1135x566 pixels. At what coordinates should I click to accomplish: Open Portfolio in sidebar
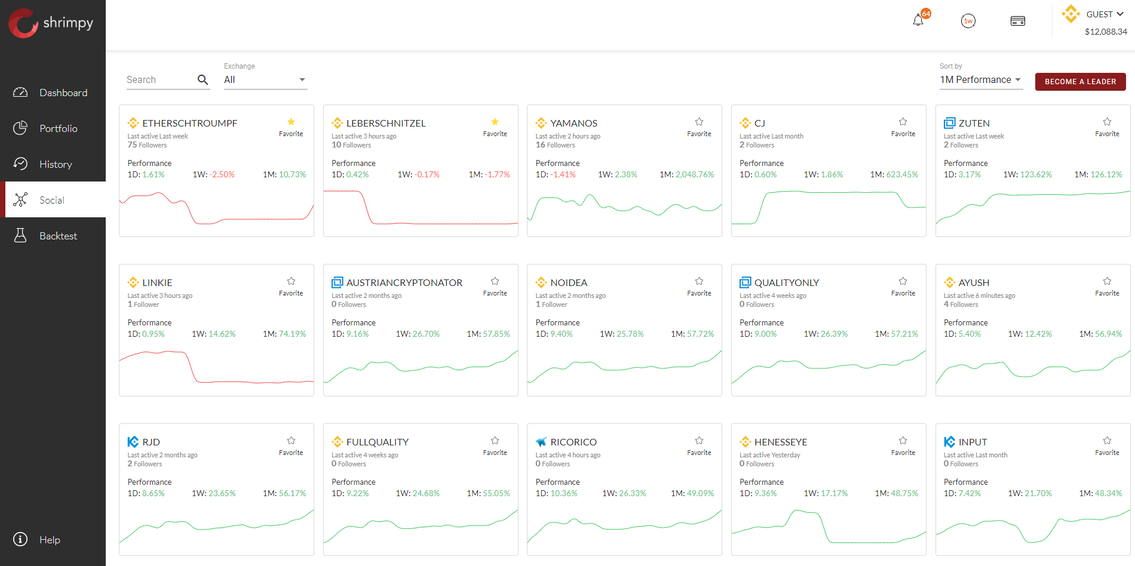click(x=53, y=128)
